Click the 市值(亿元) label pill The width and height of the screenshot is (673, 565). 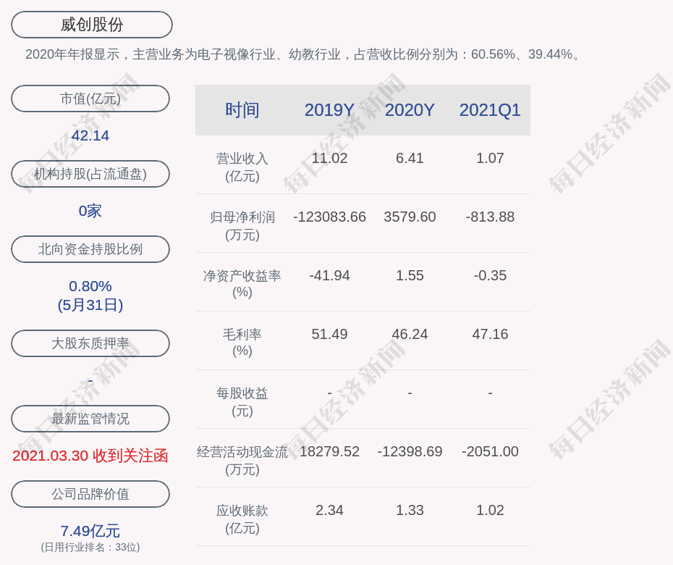coord(90,99)
